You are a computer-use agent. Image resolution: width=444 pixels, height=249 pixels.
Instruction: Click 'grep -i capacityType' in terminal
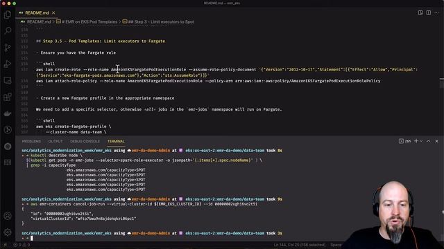53,165
